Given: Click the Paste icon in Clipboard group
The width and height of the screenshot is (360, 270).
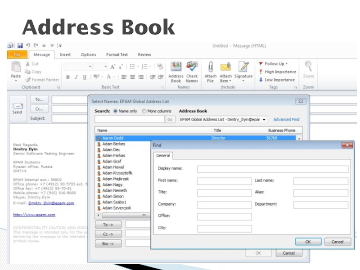Looking at the screenshot, I should click(16, 67).
